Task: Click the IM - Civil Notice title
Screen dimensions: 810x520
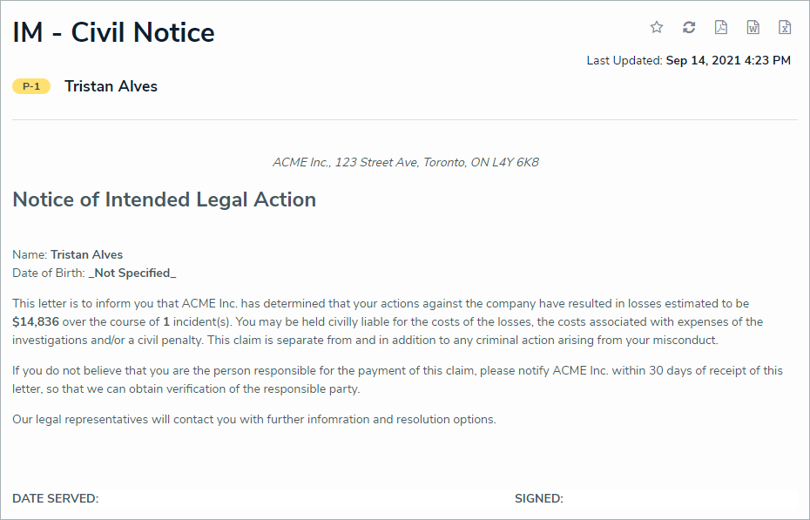Action: tap(113, 33)
